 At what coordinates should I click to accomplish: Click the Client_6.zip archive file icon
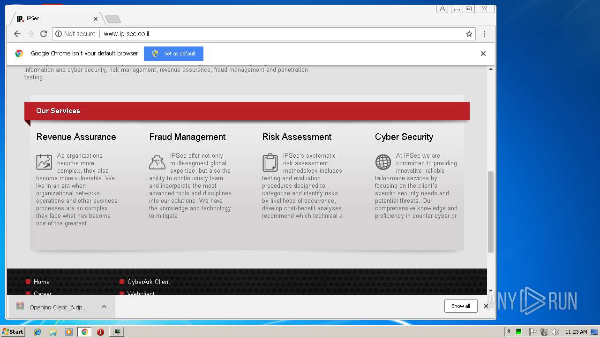coord(20,307)
